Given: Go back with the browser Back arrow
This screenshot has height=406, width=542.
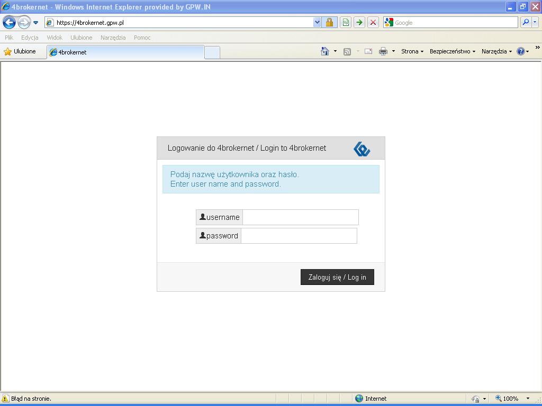Looking at the screenshot, I should click(9, 23).
